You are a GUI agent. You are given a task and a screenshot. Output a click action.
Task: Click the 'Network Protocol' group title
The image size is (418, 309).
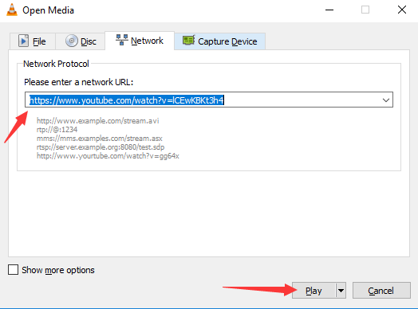(56, 64)
